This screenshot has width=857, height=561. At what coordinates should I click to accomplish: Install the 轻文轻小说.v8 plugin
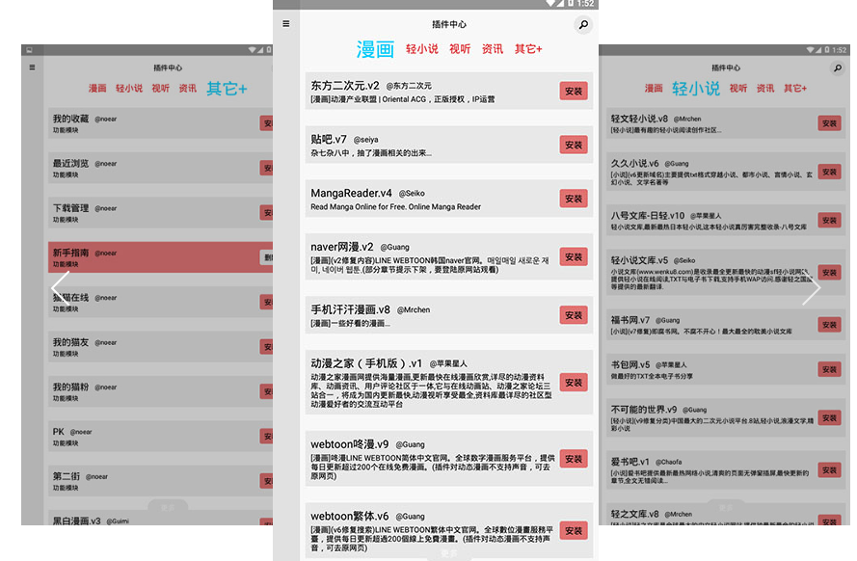(829, 123)
